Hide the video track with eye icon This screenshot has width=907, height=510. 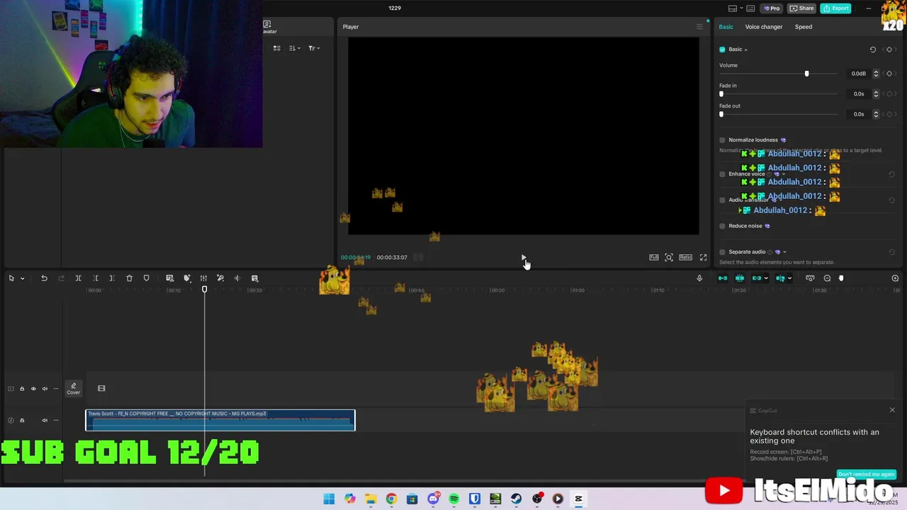coord(33,389)
